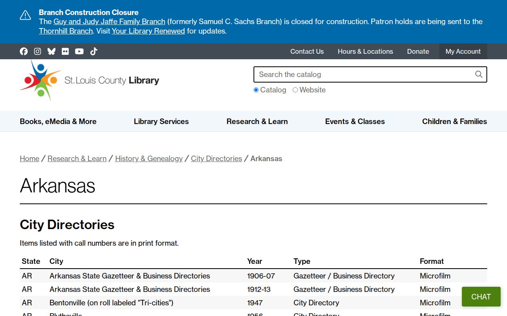Open the Library Services menu
Image resolution: width=507 pixels, height=316 pixels.
point(161,121)
